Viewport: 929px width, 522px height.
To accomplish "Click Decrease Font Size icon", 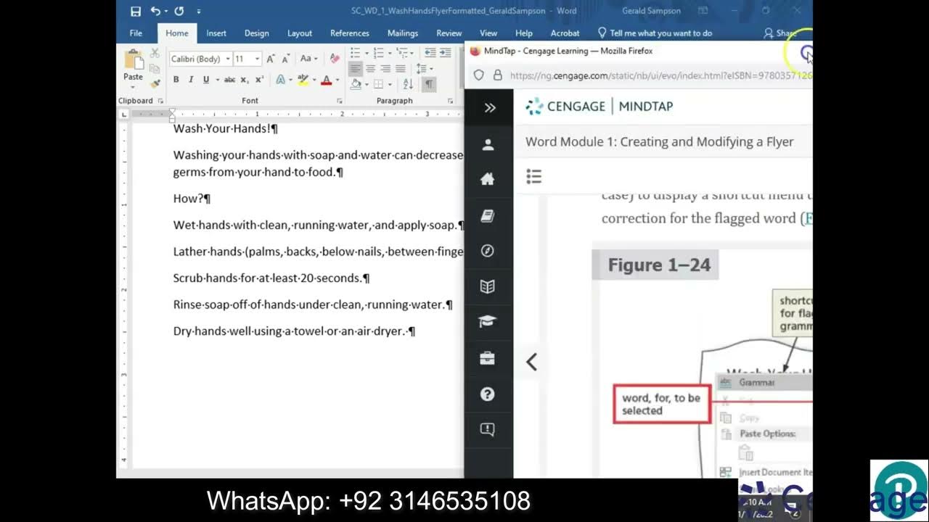I will [x=287, y=59].
